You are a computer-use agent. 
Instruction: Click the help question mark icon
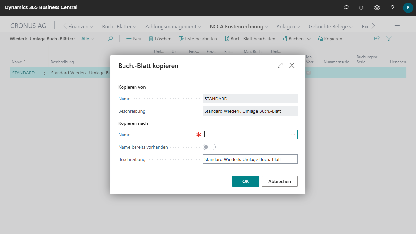click(393, 8)
